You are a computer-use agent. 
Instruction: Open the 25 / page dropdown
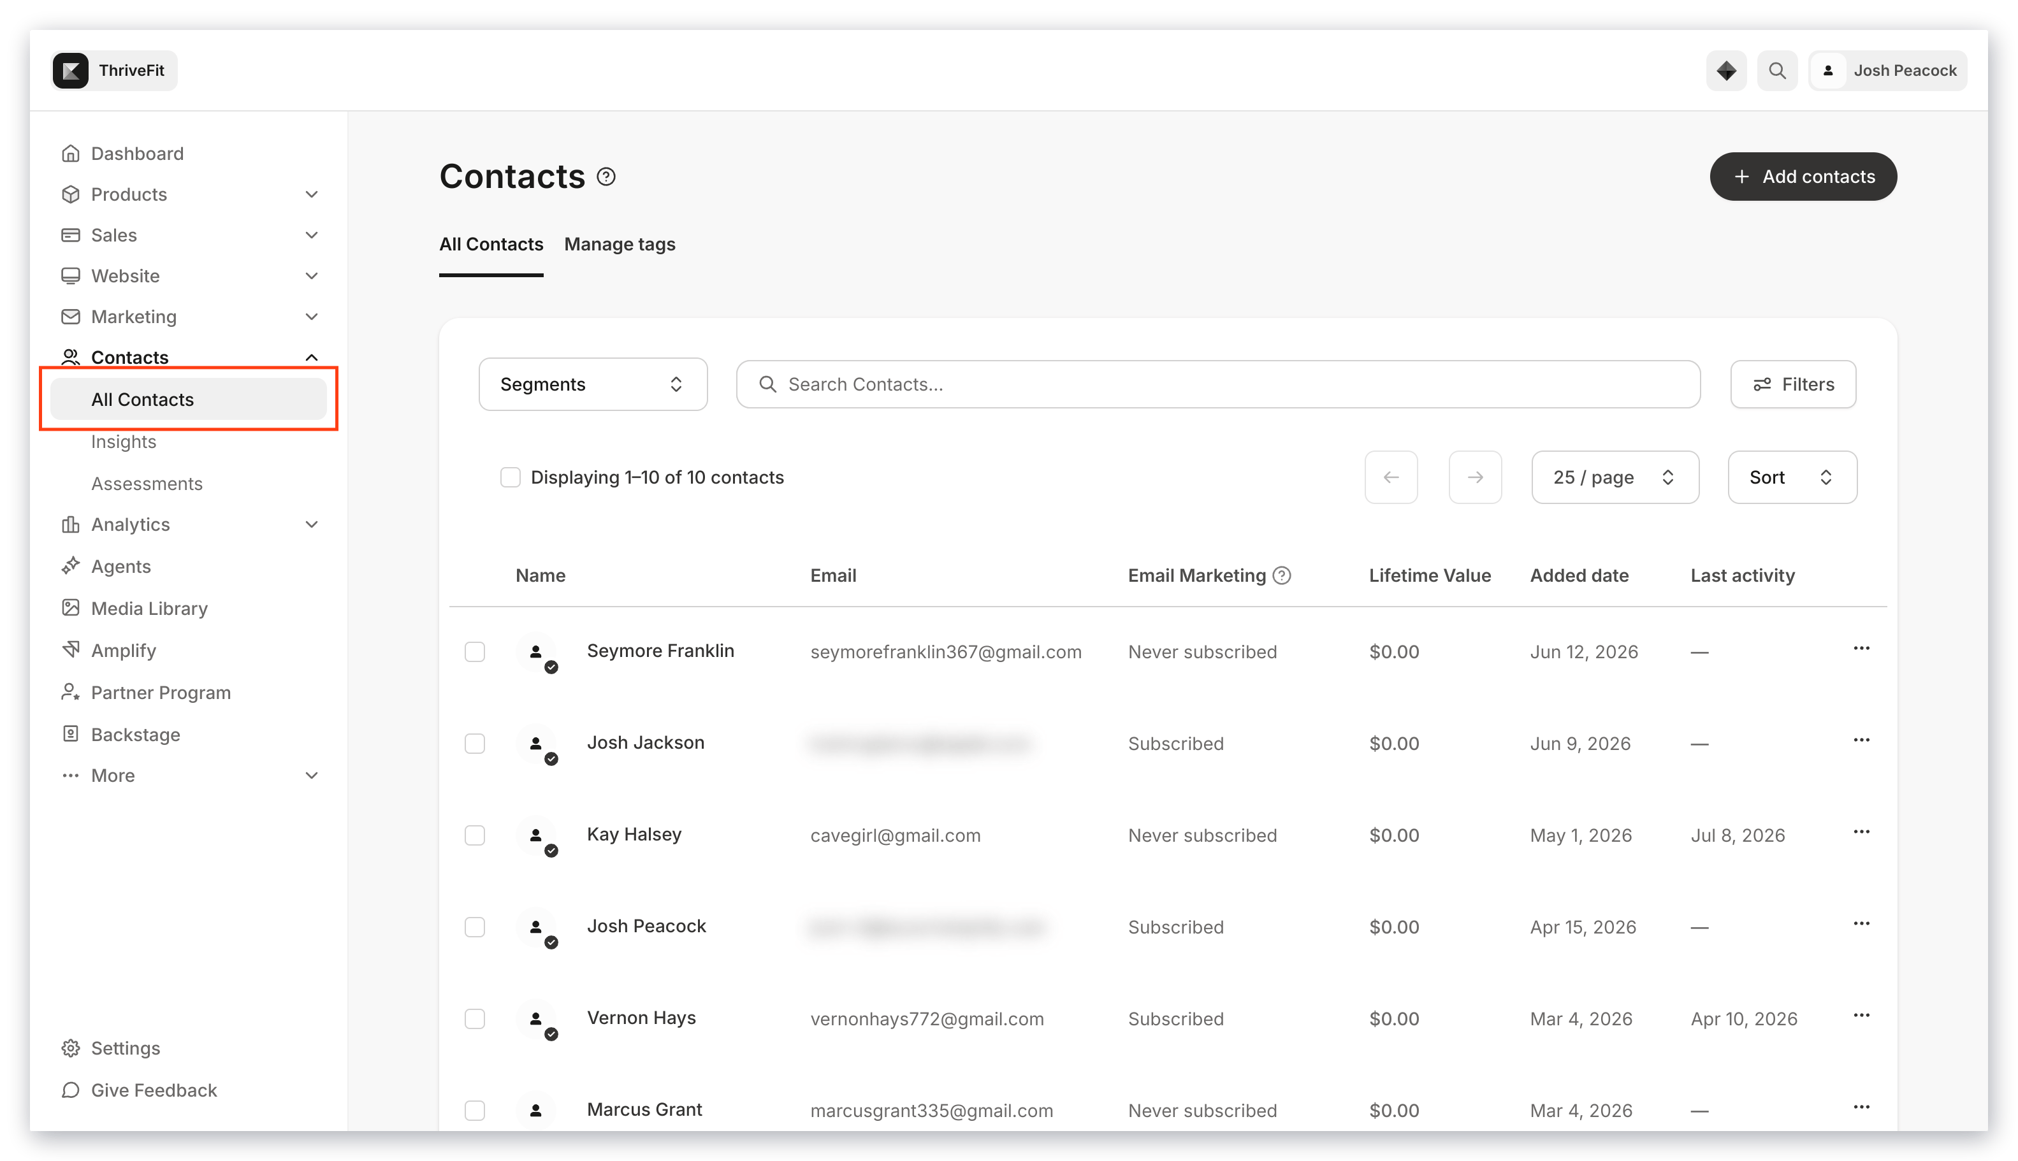[1615, 478]
